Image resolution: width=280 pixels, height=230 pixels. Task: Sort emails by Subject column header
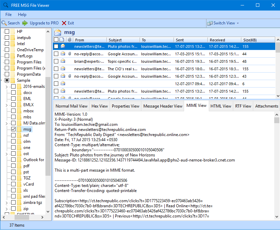123,40
